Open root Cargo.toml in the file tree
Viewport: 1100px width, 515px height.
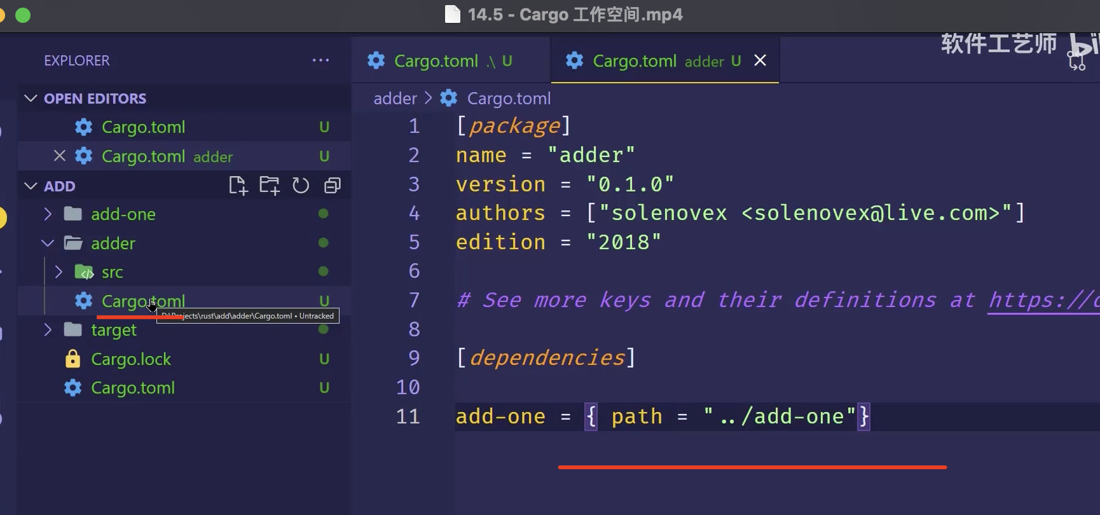pos(133,388)
